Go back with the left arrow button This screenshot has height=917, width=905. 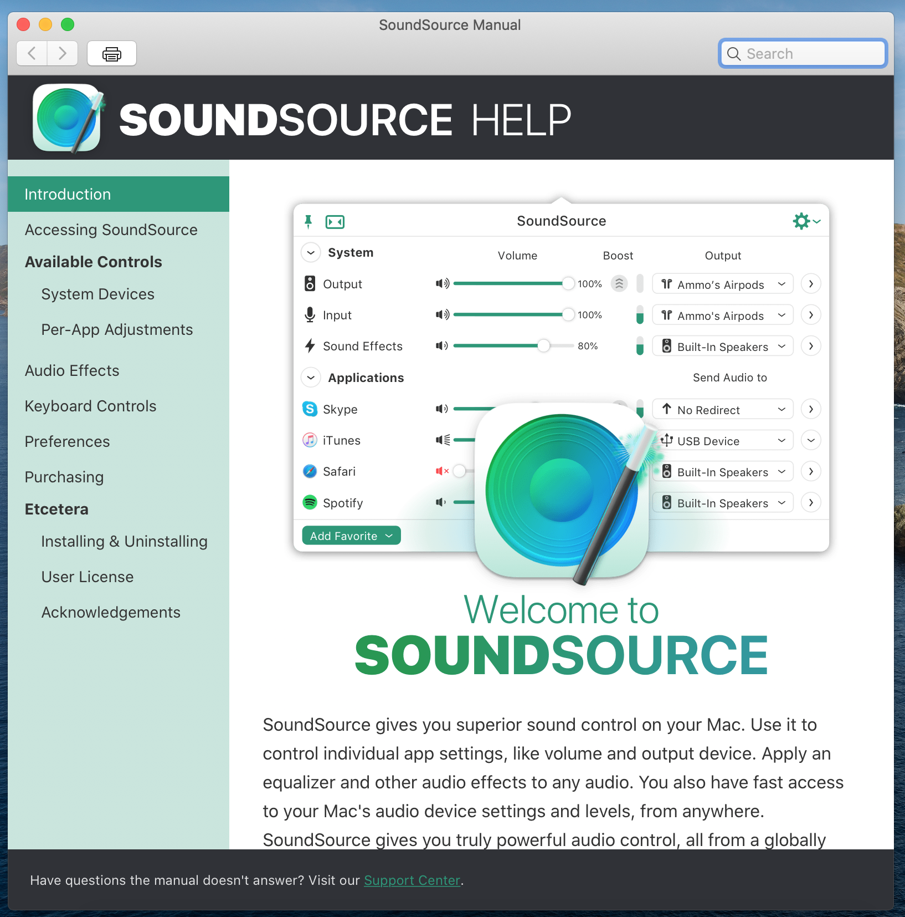(x=32, y=54)
